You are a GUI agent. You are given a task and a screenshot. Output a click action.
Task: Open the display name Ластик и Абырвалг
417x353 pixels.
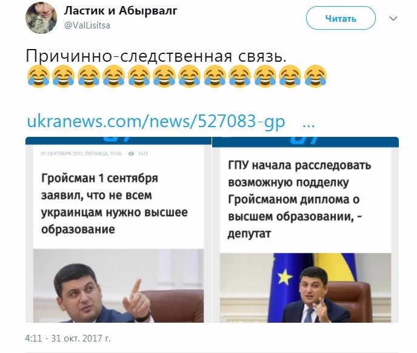click(121, 11)
